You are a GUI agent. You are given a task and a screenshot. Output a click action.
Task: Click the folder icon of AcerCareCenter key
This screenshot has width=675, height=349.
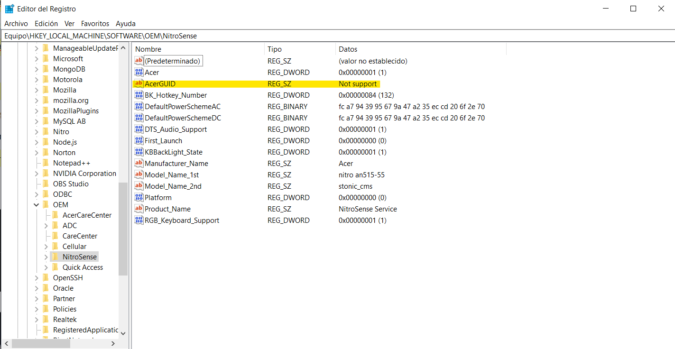click(55, 215)
